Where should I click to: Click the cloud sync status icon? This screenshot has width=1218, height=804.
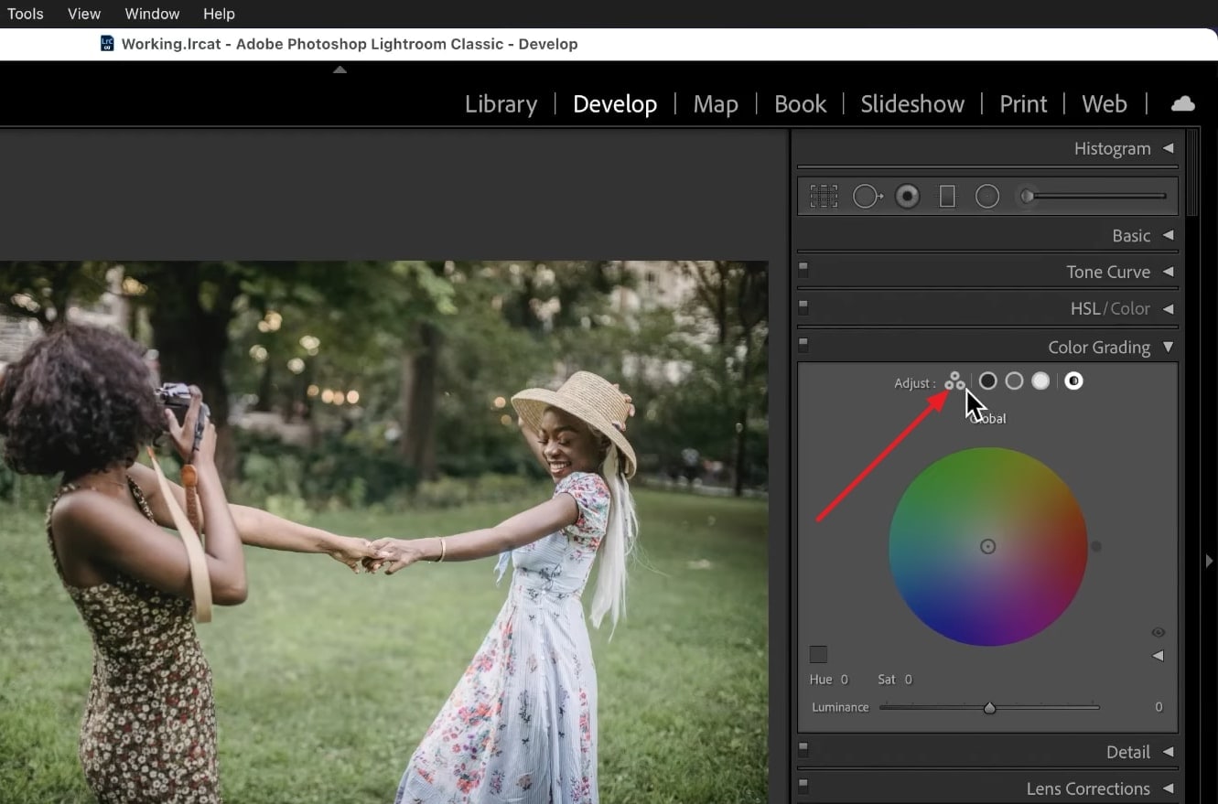click(1182, 104)
